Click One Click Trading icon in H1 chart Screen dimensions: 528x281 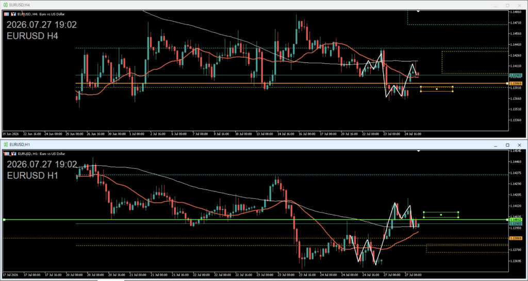14,153
